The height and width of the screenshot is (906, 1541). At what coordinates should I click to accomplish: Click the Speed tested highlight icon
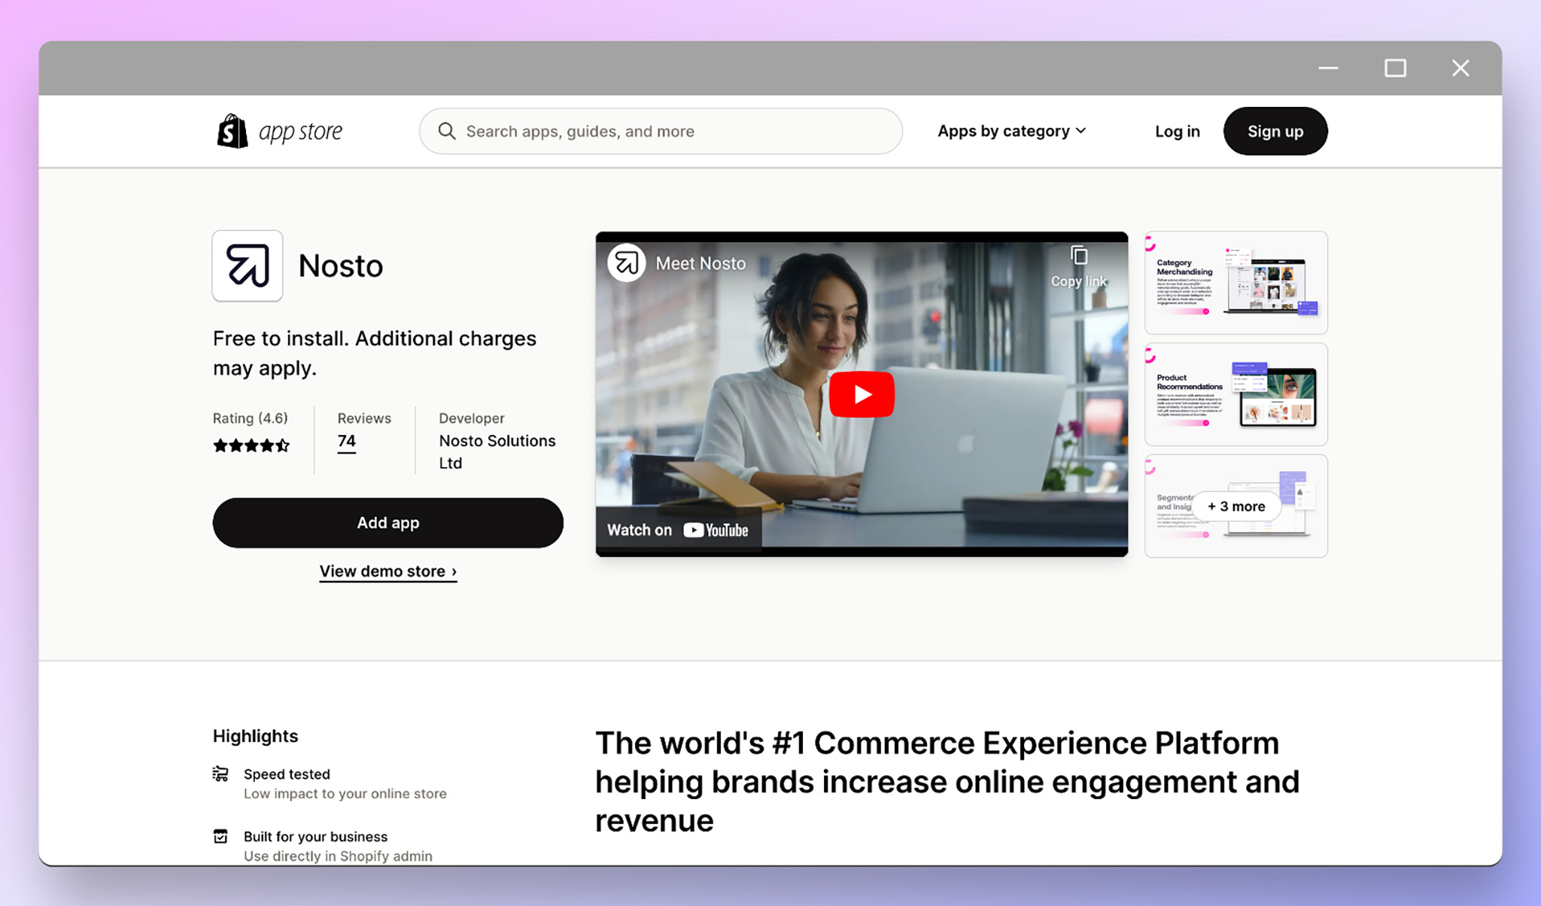[x=220, y=773]
